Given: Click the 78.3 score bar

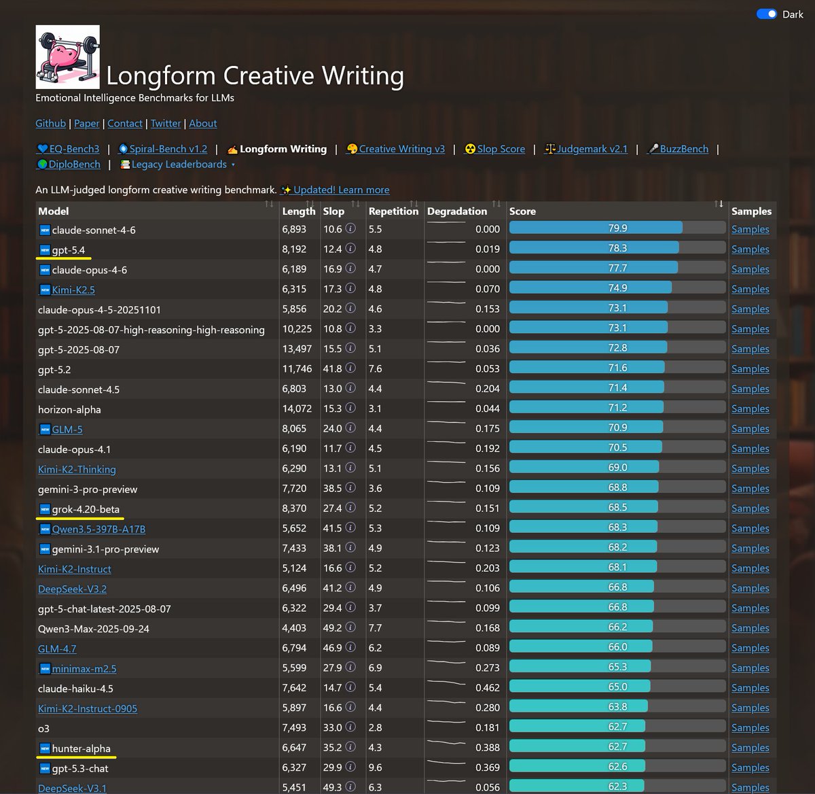Looking at the screenshot, I should click(x=617, y=248).
